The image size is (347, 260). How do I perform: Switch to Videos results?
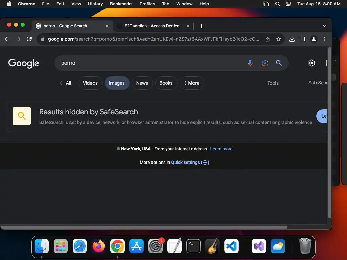(x=90, y=83)
